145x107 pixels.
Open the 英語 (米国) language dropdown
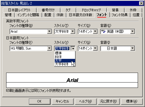[133, 32]
